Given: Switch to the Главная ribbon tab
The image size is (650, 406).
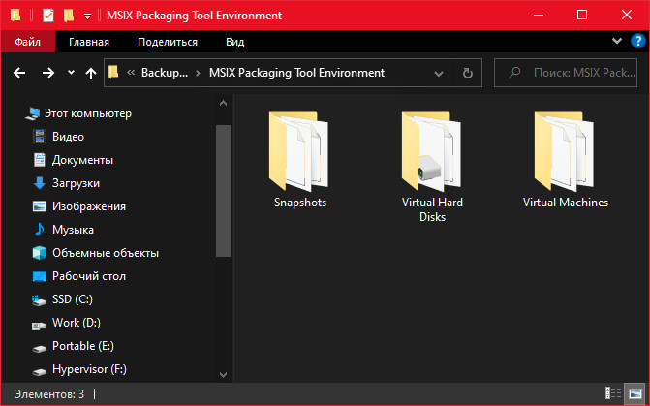Looking at the screenshot, I should point(89,42).
